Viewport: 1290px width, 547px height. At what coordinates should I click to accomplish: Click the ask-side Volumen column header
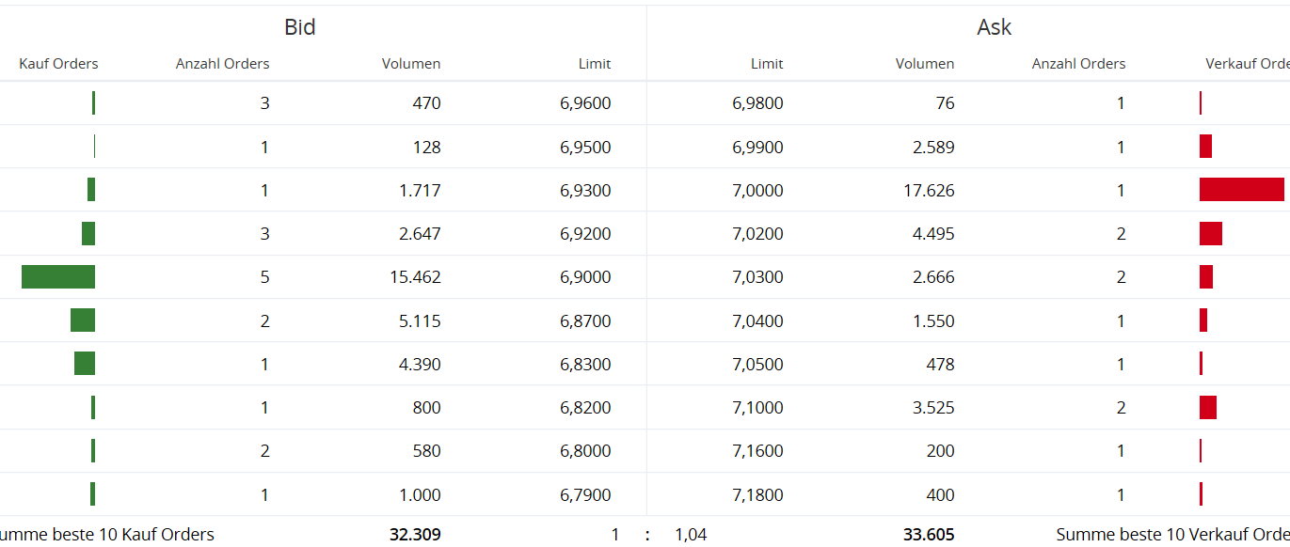(925, 64)
